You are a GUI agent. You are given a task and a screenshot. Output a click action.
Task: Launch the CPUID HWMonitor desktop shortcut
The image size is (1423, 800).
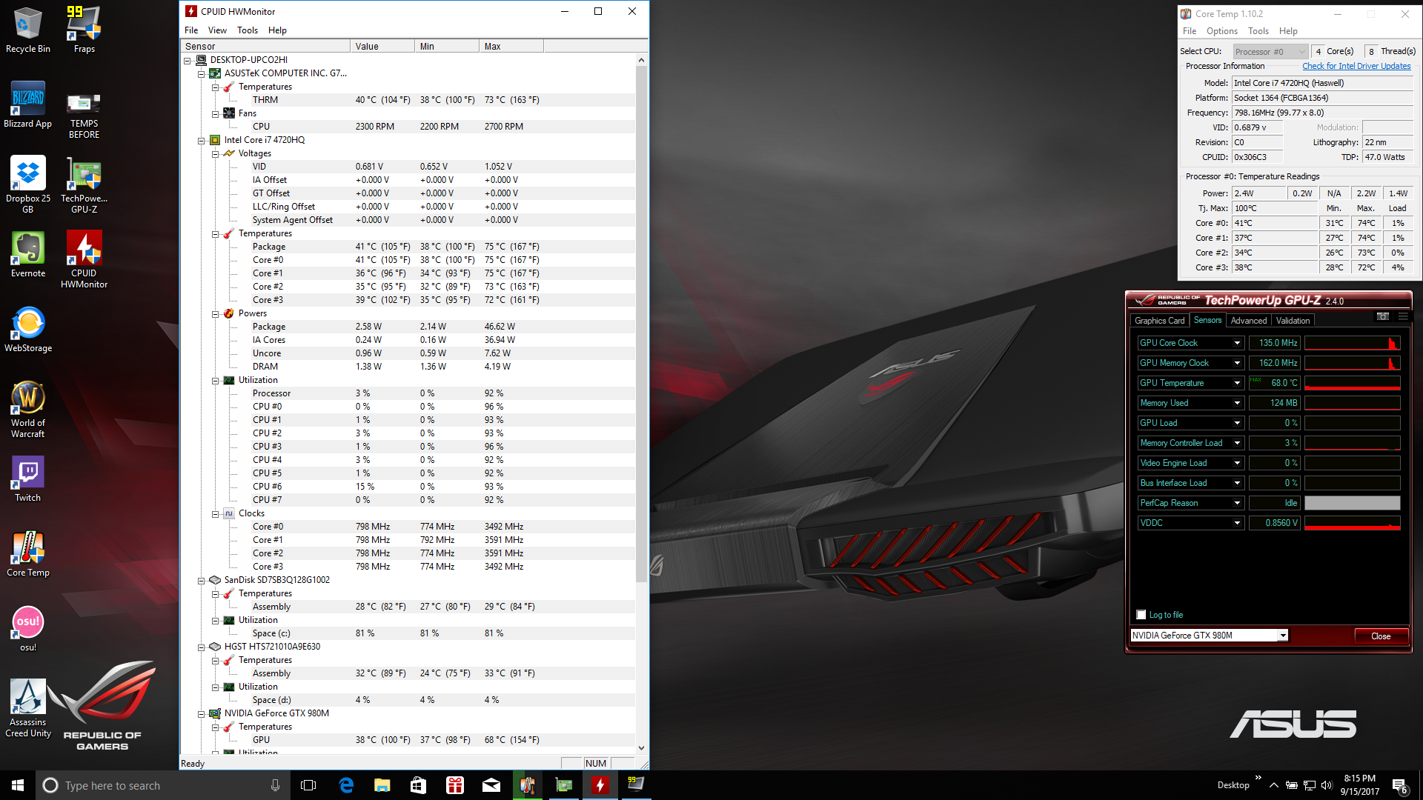click(x=84, y=259)
